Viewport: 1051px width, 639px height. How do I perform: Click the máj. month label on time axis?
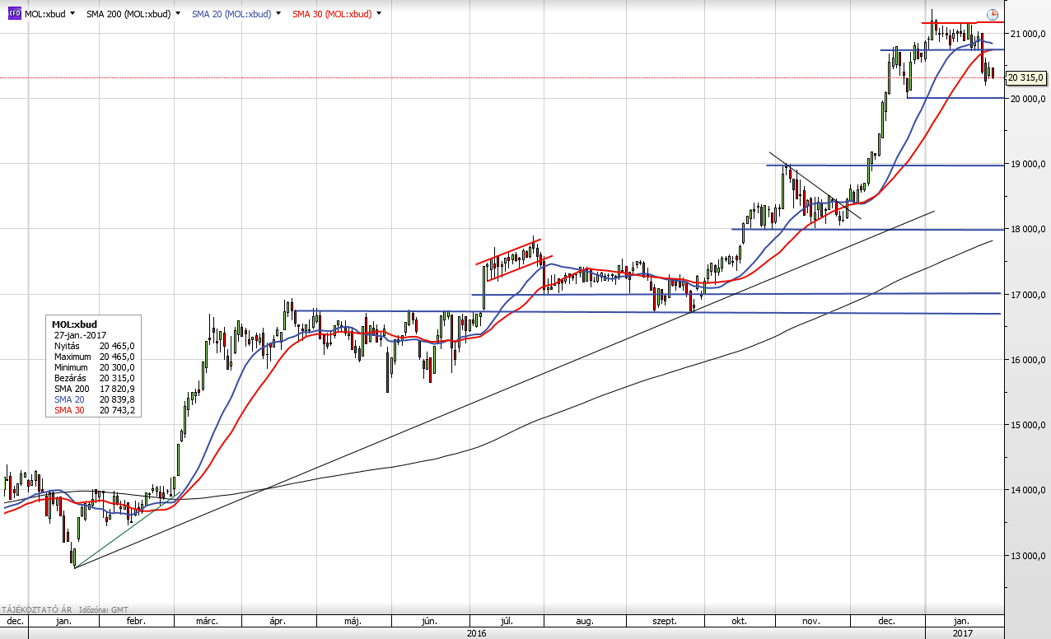pyautogui.click(x=352, y=621)
